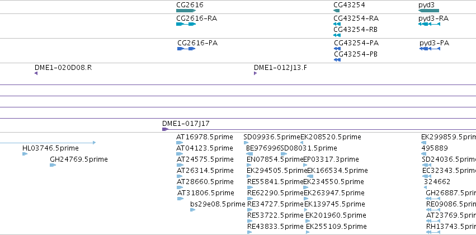Click EST EK166534.5prime
The height and width of the screenshot is (235, 476).
[x=337, y=171]
